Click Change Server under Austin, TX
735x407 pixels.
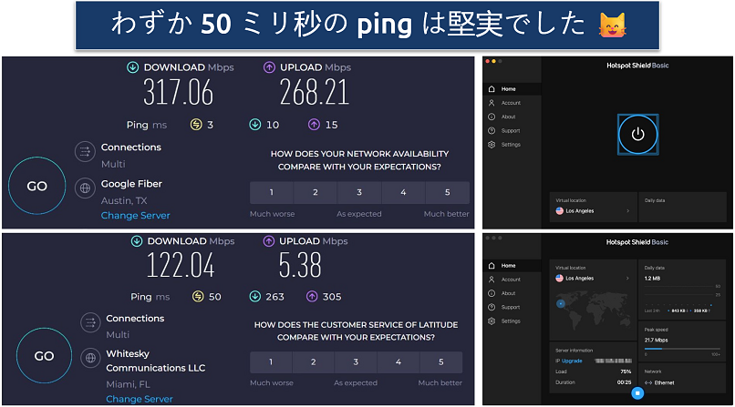tap(135, 216)
